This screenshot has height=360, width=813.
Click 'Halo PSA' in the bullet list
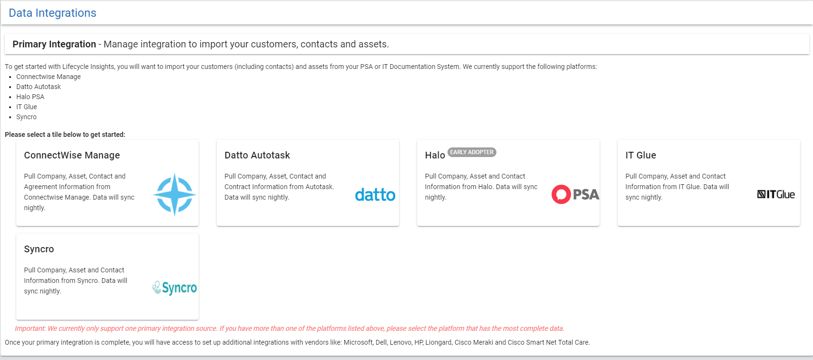point(30,97)
